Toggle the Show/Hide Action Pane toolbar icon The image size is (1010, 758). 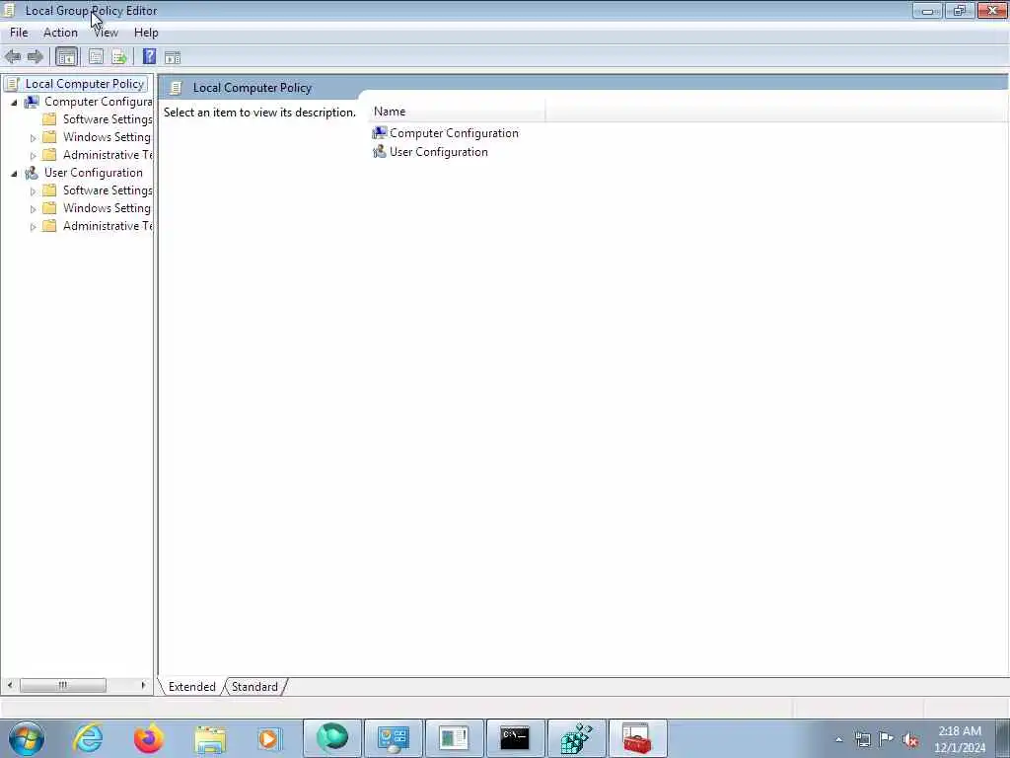(172, 57)
